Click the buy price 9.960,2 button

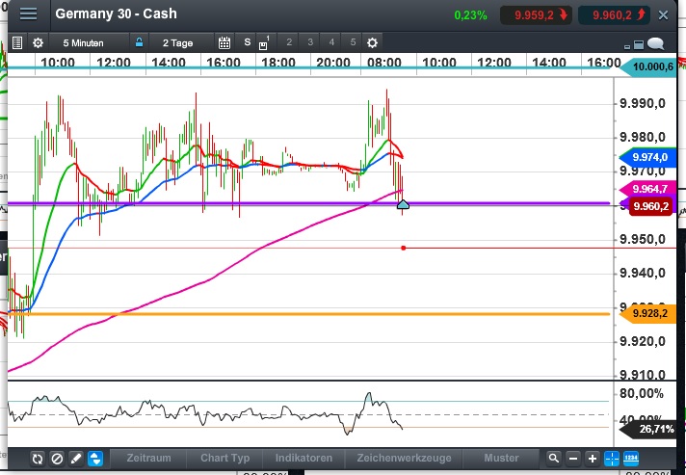[614, 15]
